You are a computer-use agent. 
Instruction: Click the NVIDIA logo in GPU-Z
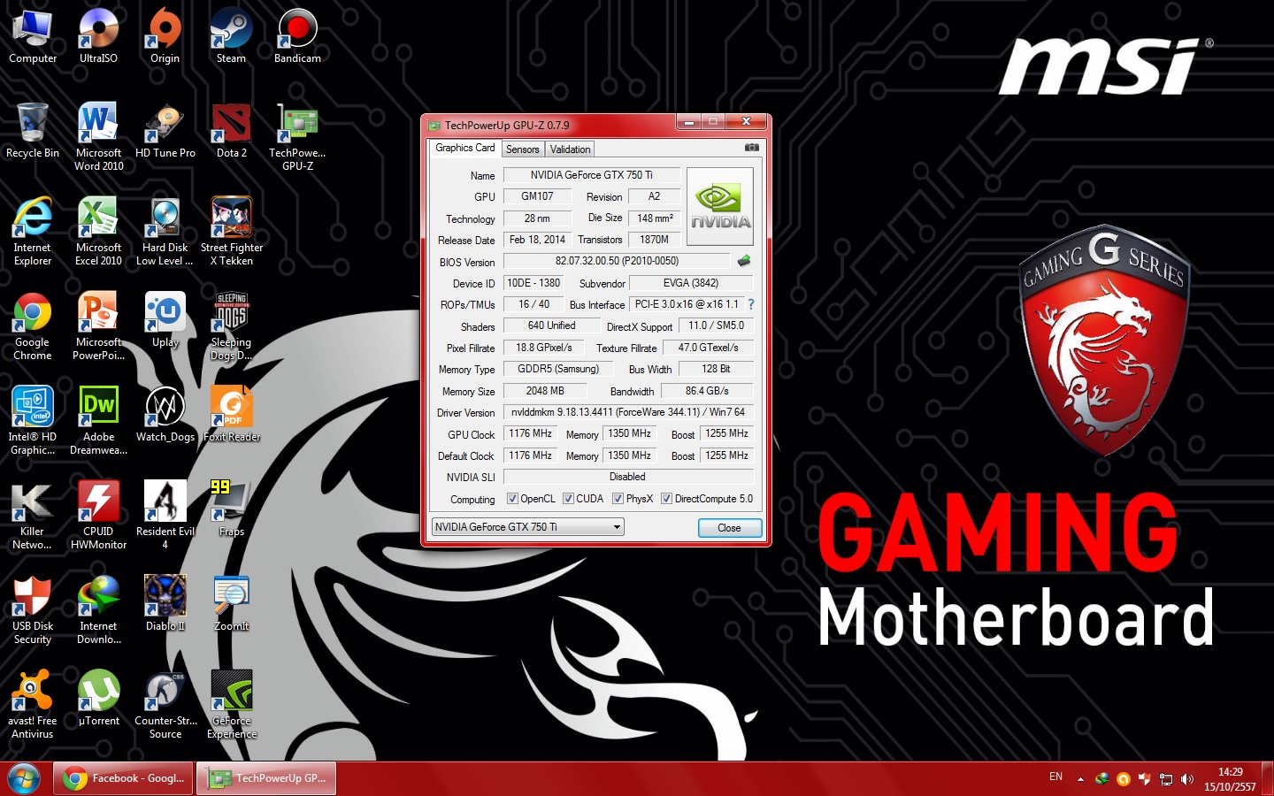click(x=720, y=207)
